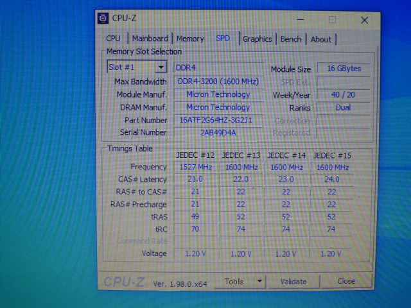The width and height of the screenshot is (411, 308).
Task: Click the empty Correction field
Action: (343, 120)
